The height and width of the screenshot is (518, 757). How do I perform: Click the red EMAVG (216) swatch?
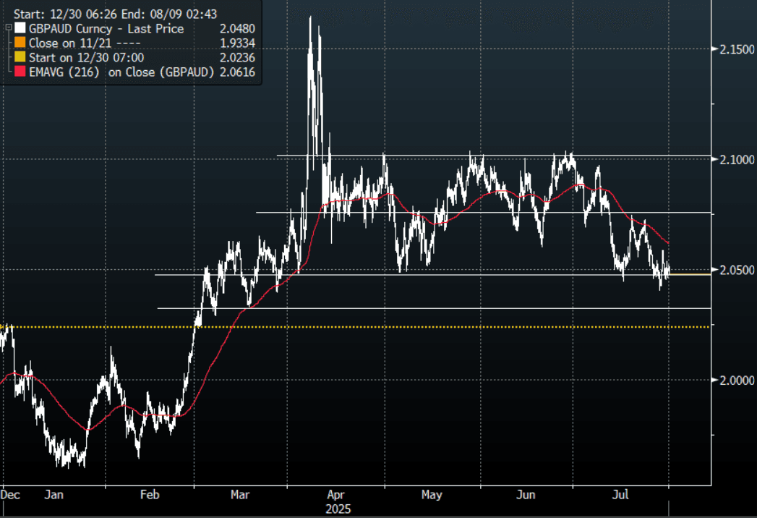pos(20,72)
